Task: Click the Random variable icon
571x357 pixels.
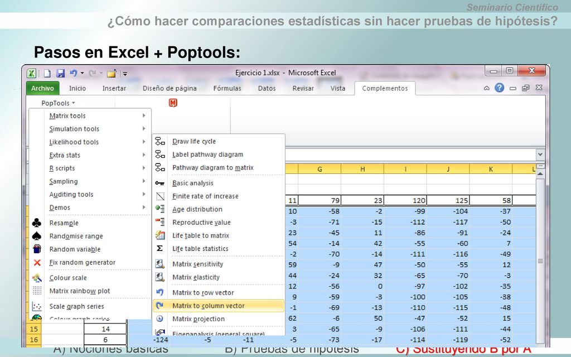Action: click(x=37, y=249)
